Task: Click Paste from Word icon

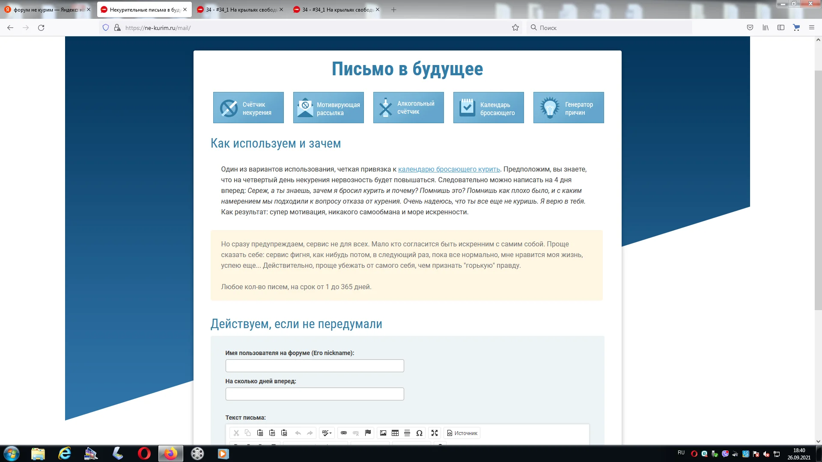Action: (x=284, y=433)
